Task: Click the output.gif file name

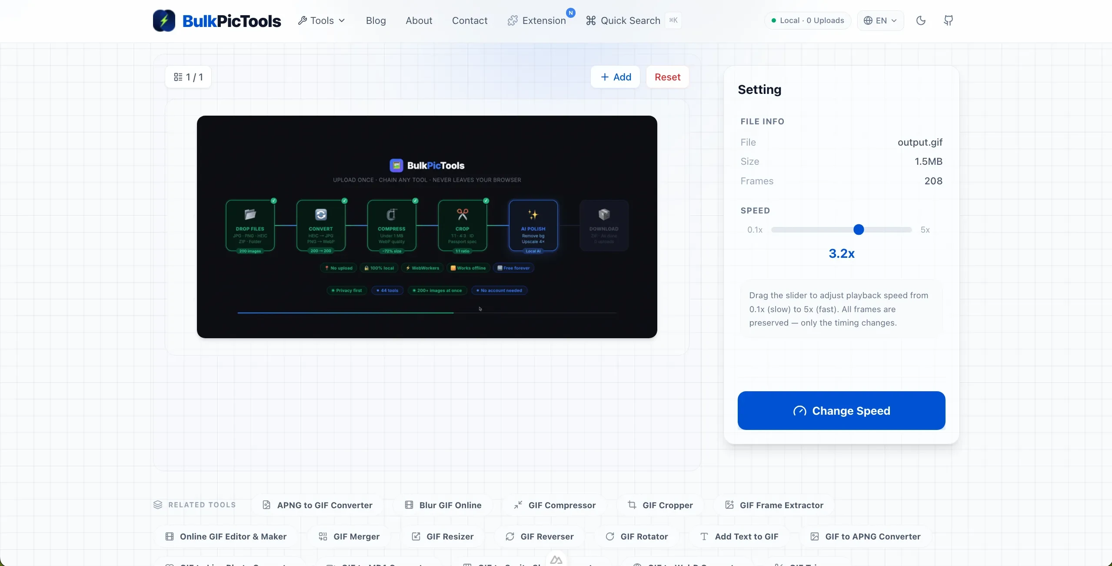Action: pos(920,142)
